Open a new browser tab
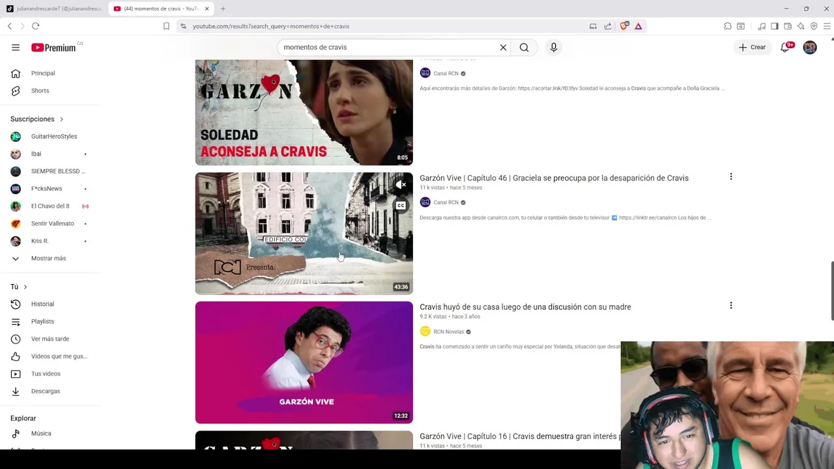This screenshot has height=469, width=834. click(x=223, y=8)
